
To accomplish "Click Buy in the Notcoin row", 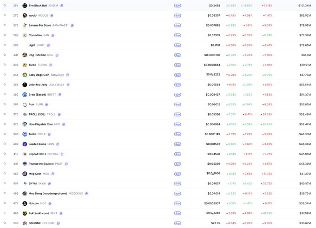I will [x=178, y=203].
